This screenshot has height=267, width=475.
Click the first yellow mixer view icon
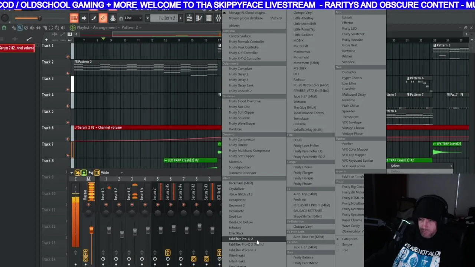78,173
